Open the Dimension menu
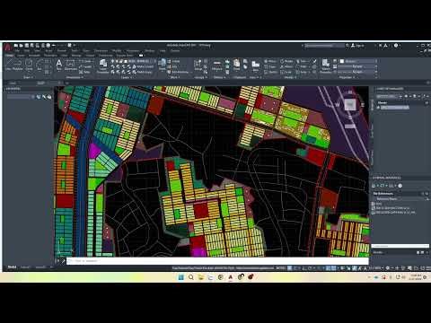431x323 pixels. [101, 51]
